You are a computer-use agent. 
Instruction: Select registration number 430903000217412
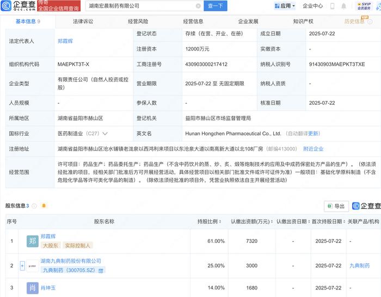[x=206, y=64]
